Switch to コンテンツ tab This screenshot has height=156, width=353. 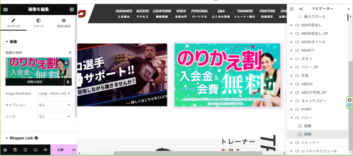13,23
